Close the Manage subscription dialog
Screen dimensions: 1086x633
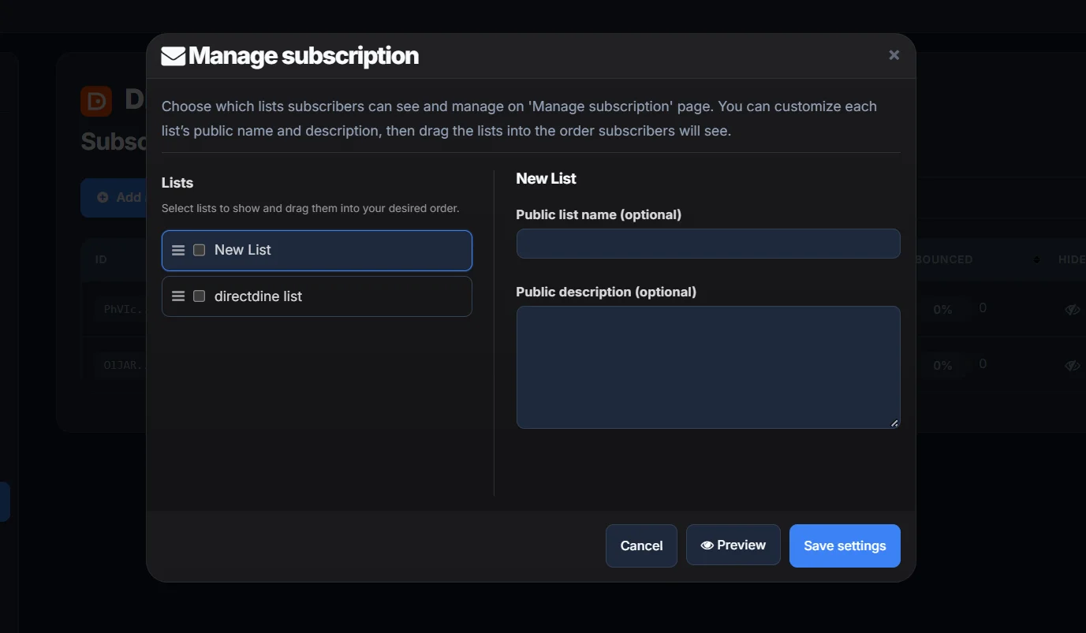894,55
